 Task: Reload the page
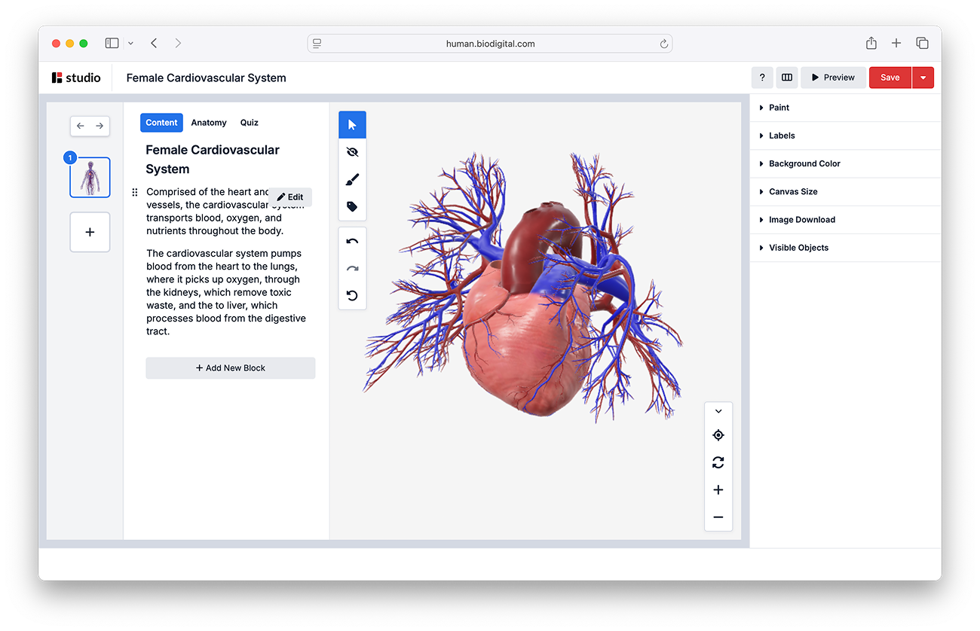coord(664,44)
